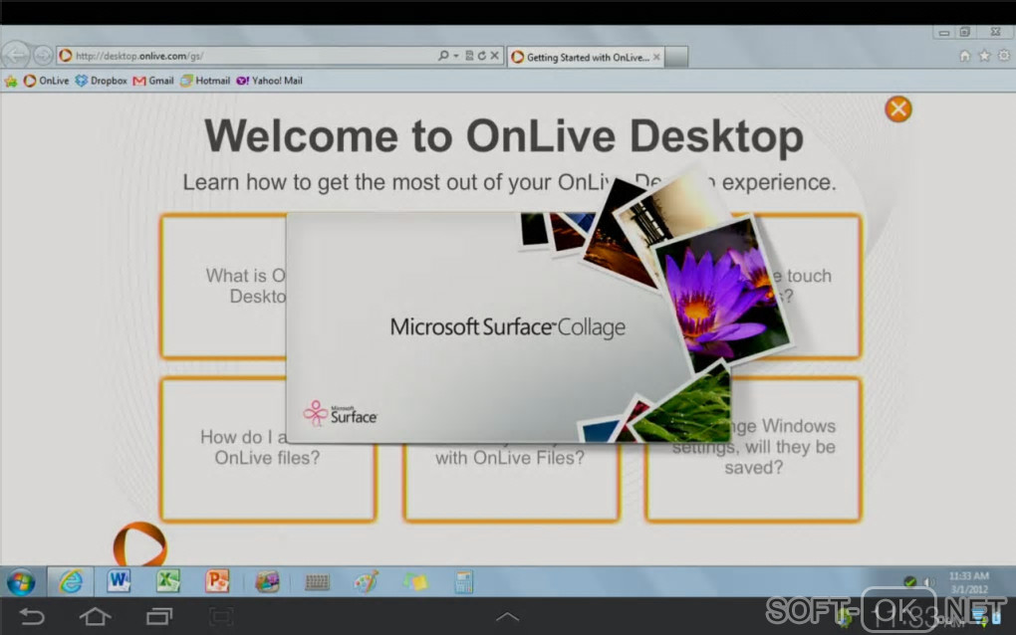Click the volume speaker tray icon

click(x=928, y=582)
